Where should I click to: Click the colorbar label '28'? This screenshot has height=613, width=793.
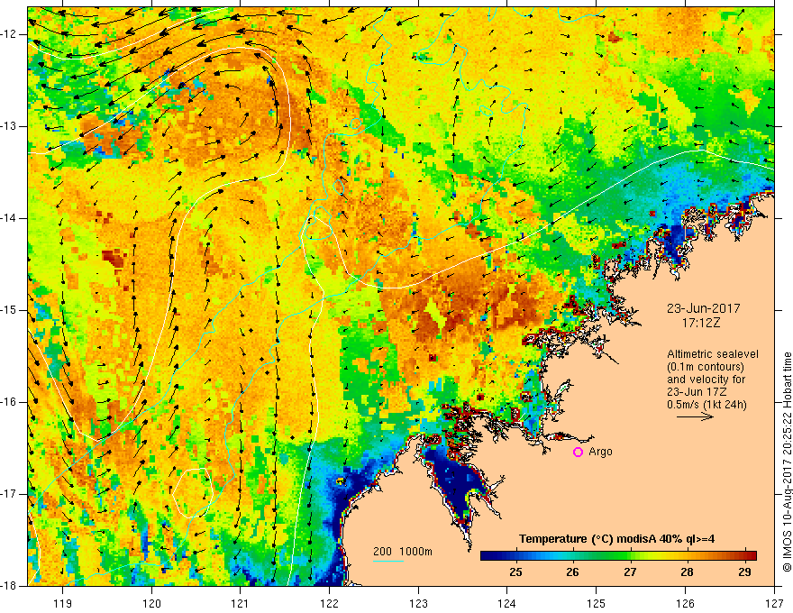pos(687,572)
